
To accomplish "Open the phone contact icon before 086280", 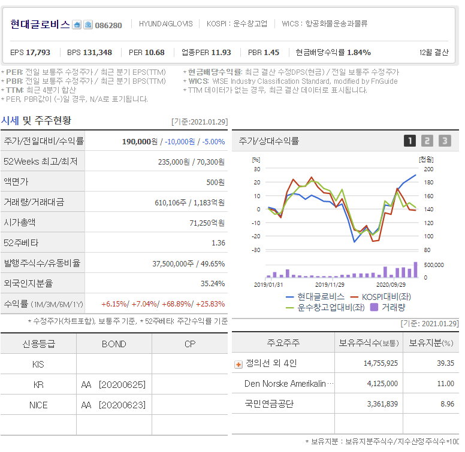I will coord(88,25).
